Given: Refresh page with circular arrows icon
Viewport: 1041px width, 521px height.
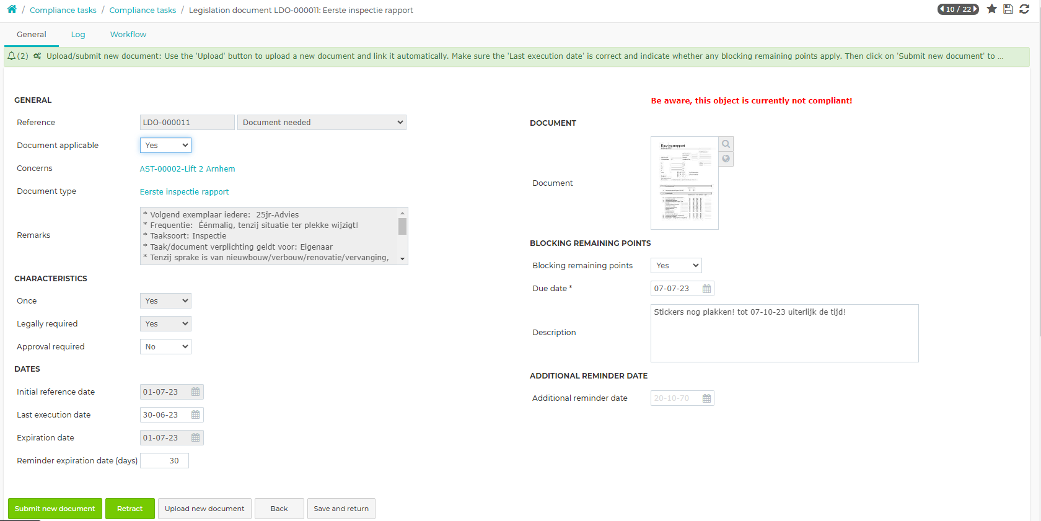Looking at the screenshot, I should pos(1024,9).
